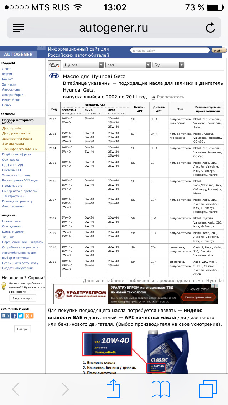Tap the autogener.ru address bar
This screenshot has width=228, height=405.
(114, 28)
